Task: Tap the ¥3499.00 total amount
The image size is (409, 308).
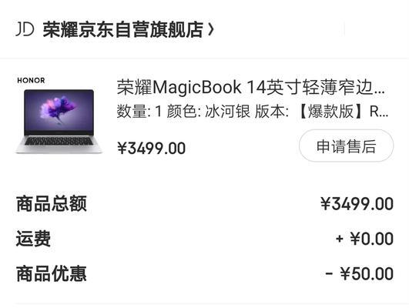Action: [x=357, y=204]
